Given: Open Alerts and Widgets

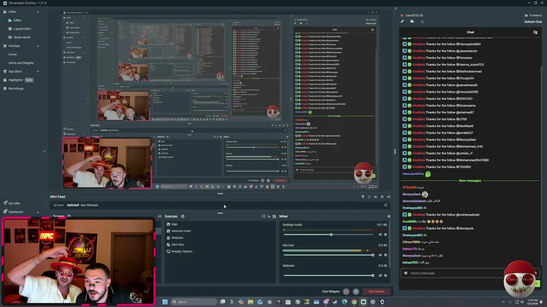Looking at the screenshot, I should (21, 63).
